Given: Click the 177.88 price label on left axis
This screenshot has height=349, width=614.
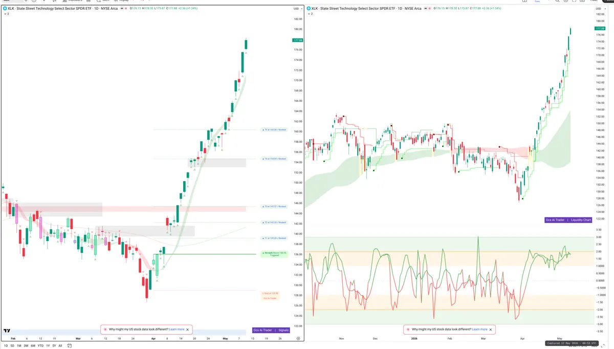Looking at the screenshot, I should tap(297, 40).
